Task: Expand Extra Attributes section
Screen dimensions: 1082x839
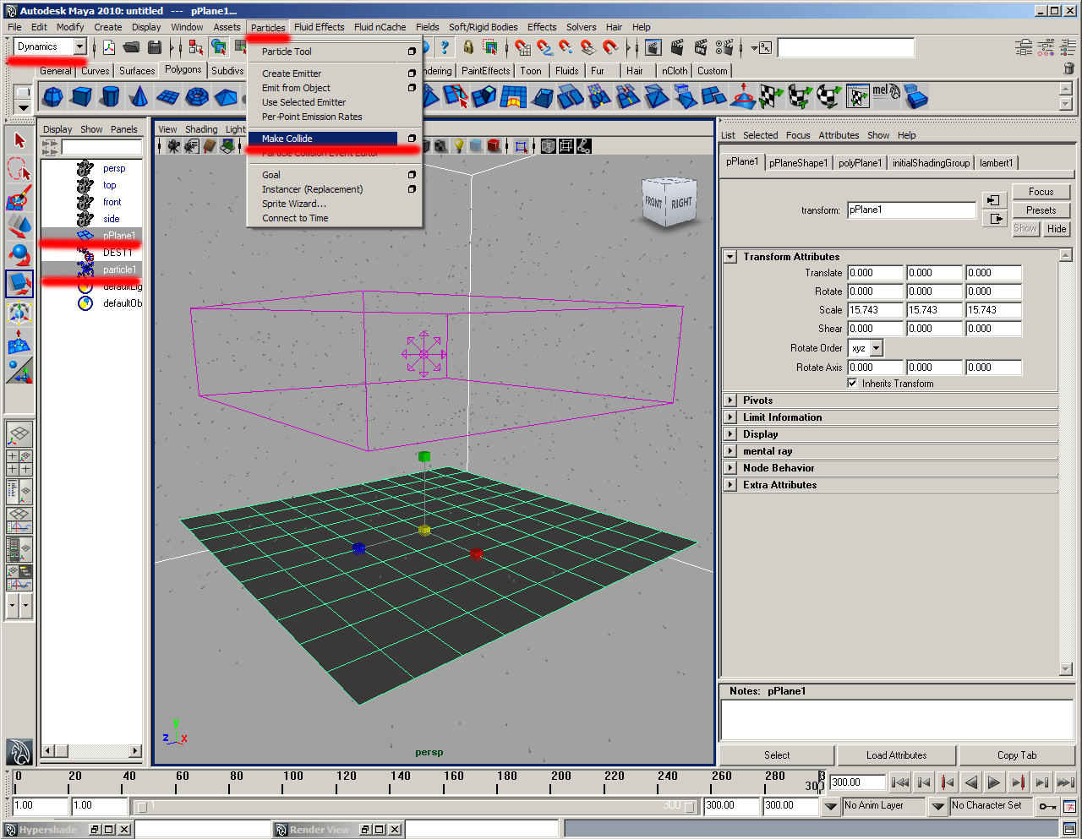Action: pyautogui.click(x=730, y=485)
